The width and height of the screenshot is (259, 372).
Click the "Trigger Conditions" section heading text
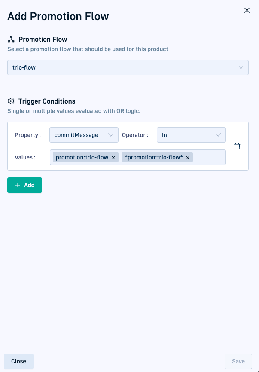point(47,101)
